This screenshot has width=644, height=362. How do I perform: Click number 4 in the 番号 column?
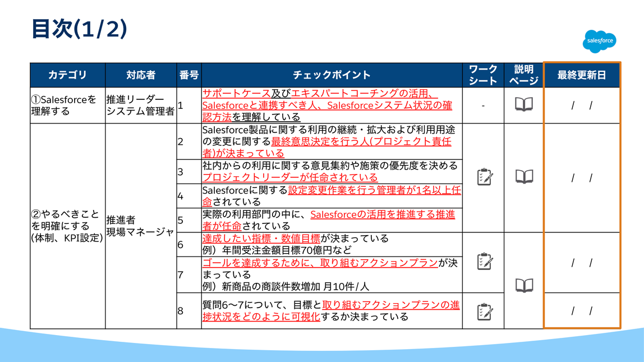(x=180, y=196)
